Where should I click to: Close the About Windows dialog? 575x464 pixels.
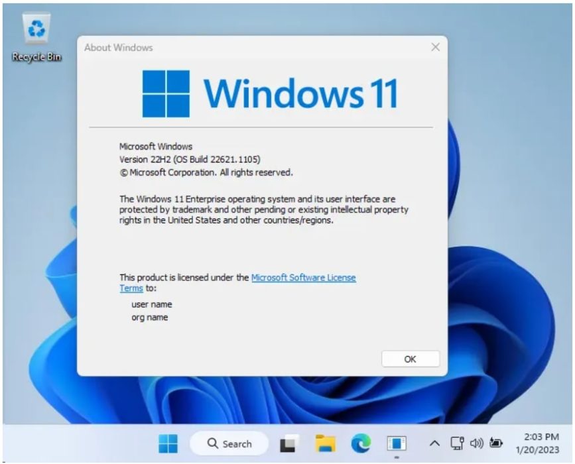435,47
